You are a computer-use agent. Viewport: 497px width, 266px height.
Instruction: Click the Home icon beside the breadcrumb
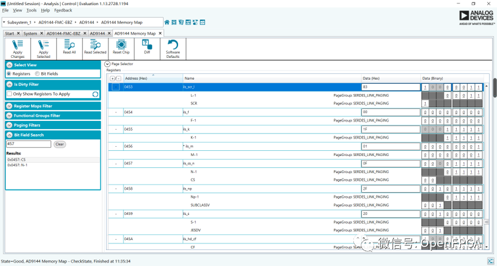pos(167,22)
